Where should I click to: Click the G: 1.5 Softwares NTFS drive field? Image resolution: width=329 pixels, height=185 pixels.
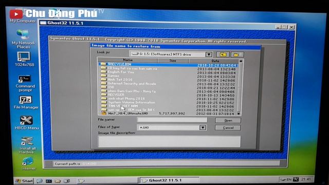pyautogui.click(x=168, y=54)
